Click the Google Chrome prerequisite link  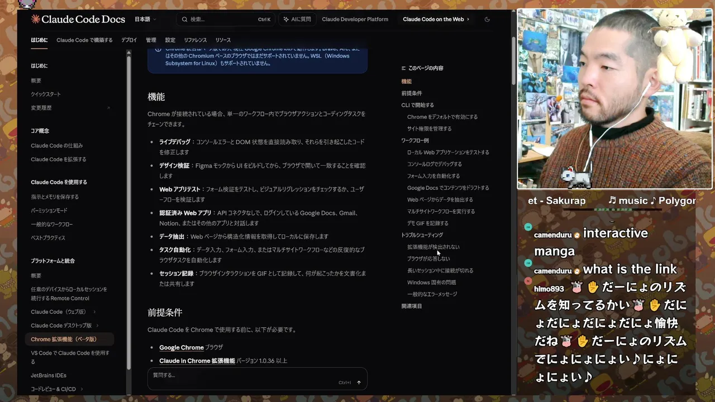(182, 347)
